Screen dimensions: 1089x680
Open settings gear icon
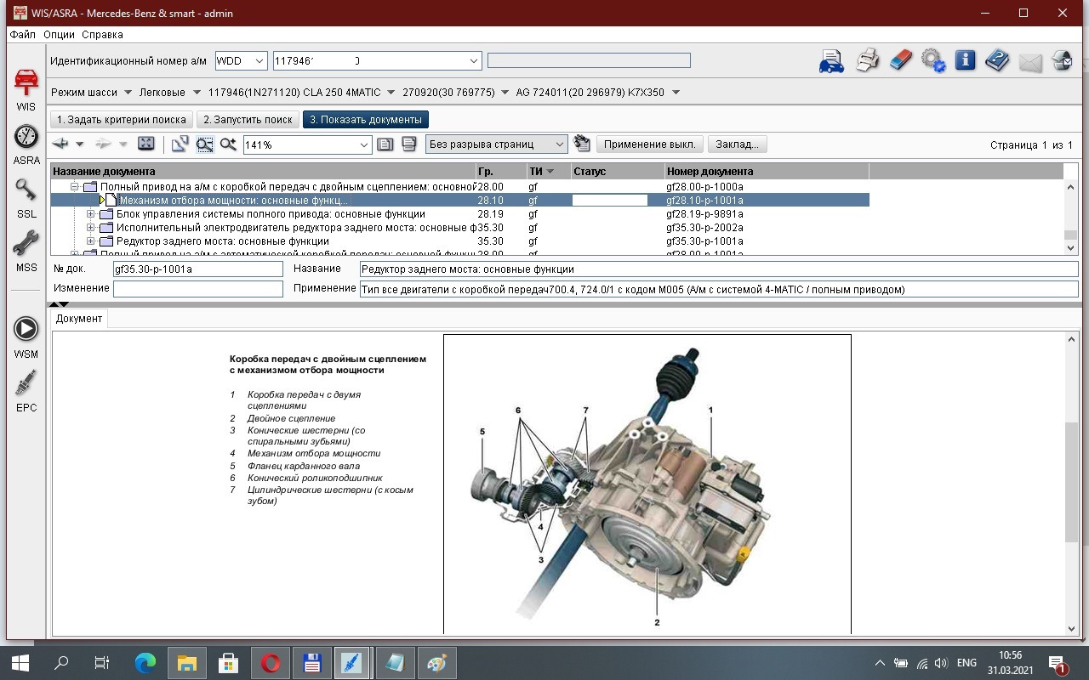pos(933,61)
